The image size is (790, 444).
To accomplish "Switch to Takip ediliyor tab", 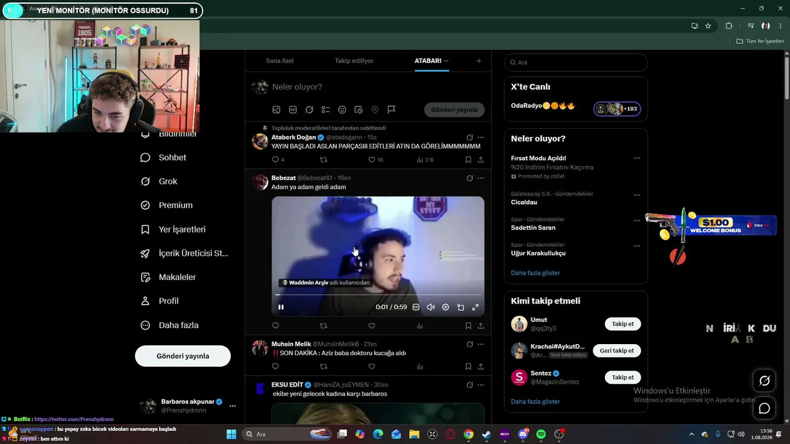I will [x=354, y=61].
